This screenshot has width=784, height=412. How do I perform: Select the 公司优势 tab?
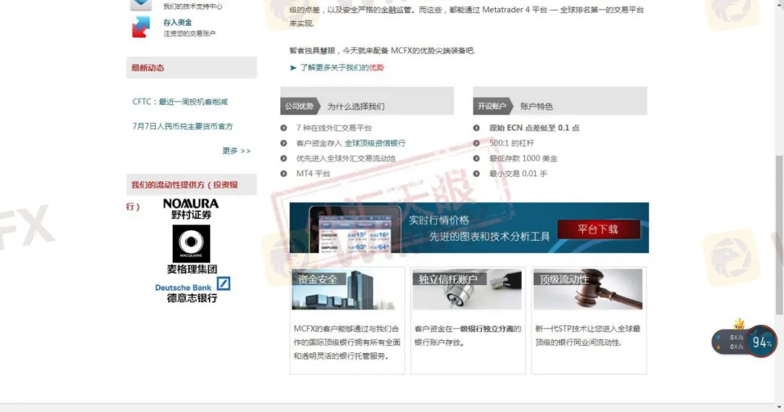300,106
